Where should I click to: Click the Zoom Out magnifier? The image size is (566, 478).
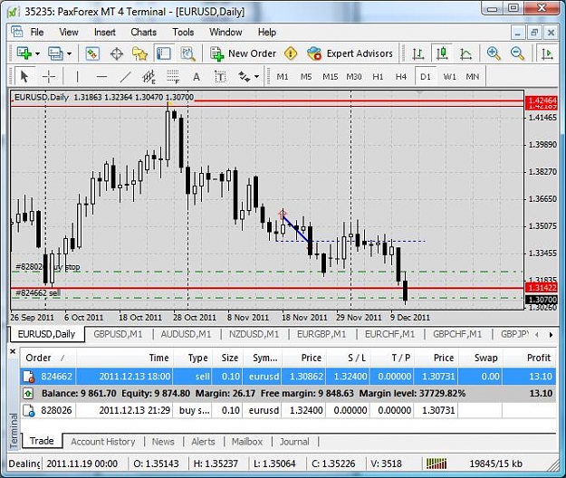click(x=517, y=53)
